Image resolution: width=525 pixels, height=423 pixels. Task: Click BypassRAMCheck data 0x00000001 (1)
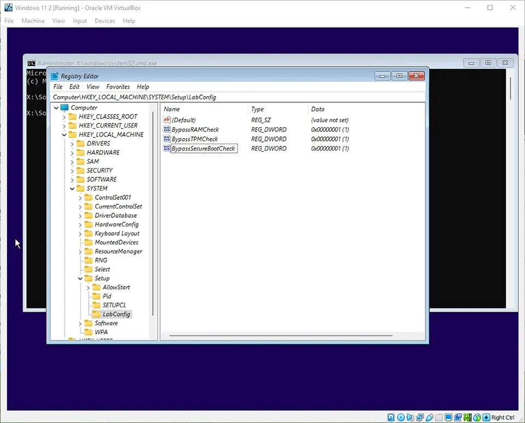[x=330, y=130]
